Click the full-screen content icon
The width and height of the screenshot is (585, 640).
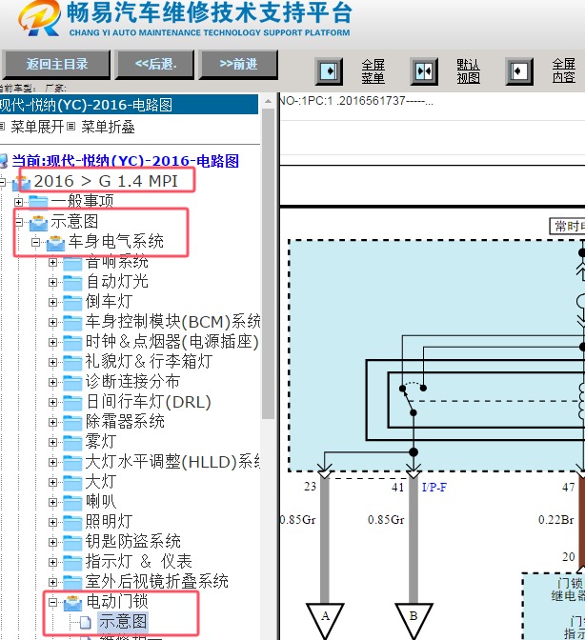519,71
